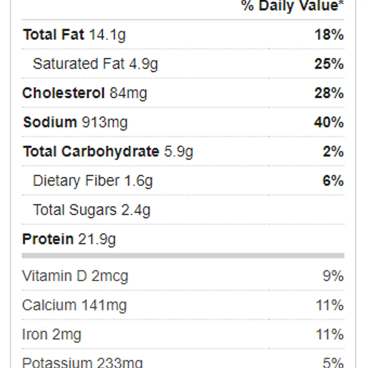Select the 9% Vitamin D value
This screenshot has height=368, width=368.
click(x=333, y=276)
